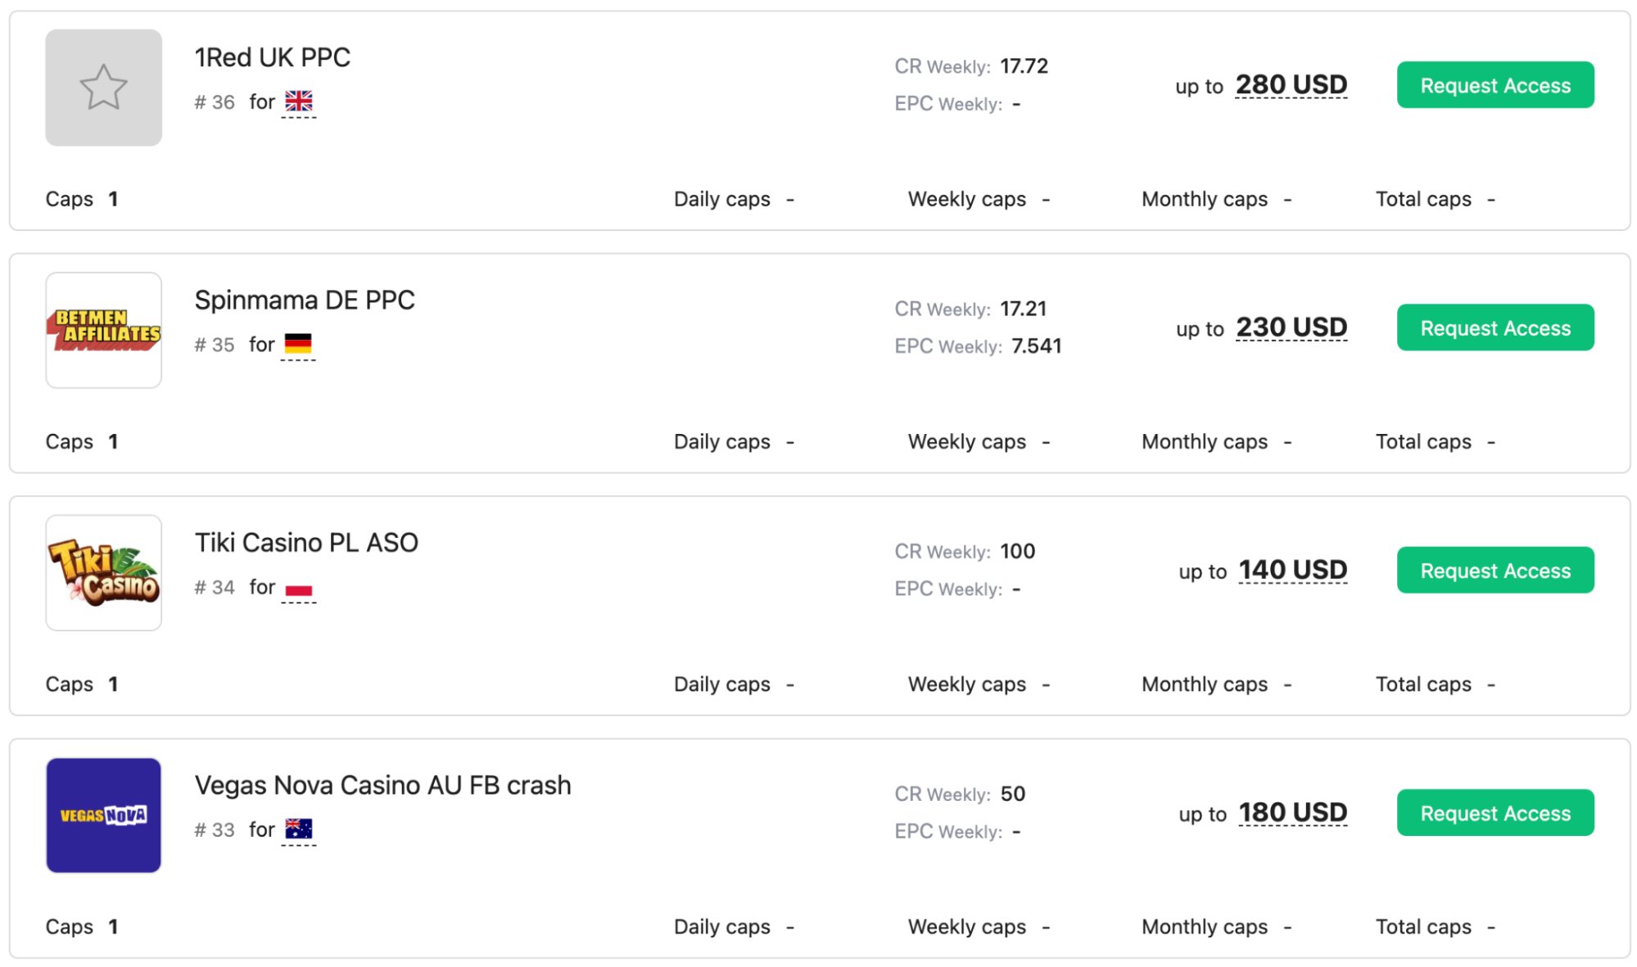The height and width of the screenshot is (967, 1637).
Task: Click the 180 USD payout amount
Action: pos(1292,811)
